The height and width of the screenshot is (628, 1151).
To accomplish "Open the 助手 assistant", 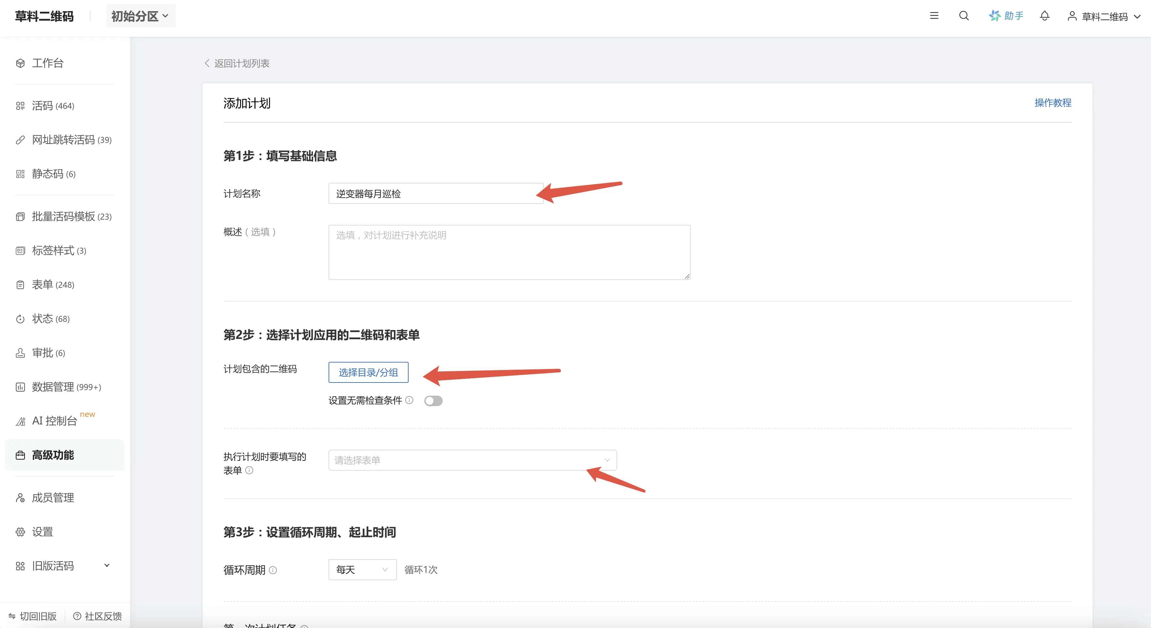I will click(x=1006, y=16).
